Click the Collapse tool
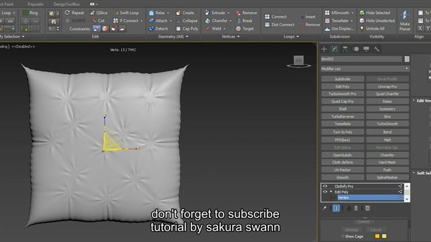 pos(187,21)
